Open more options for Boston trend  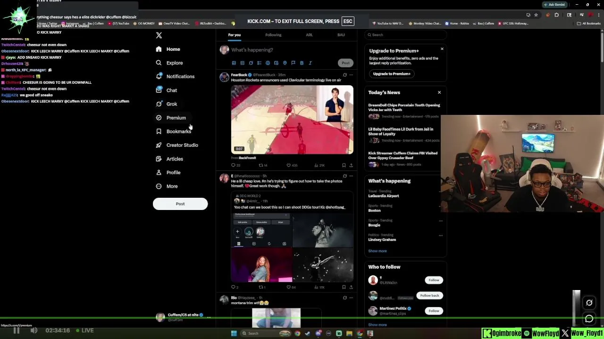[x=441, y=206]
